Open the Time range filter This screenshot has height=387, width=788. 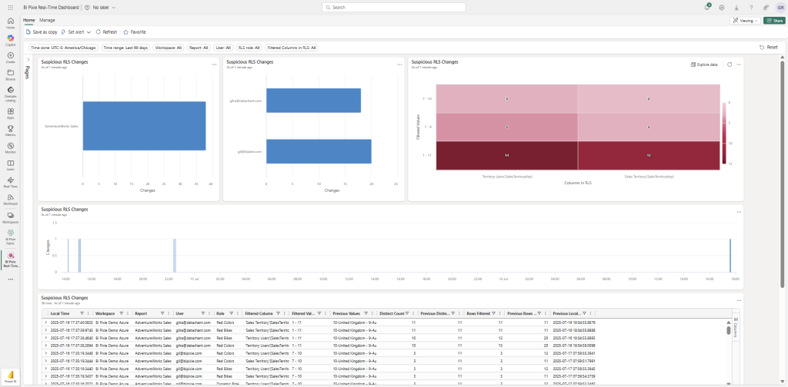[x=126, y=48]
